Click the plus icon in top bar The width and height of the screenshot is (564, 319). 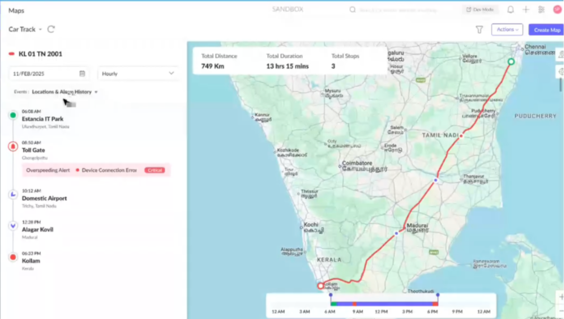[x=526, y=10]
